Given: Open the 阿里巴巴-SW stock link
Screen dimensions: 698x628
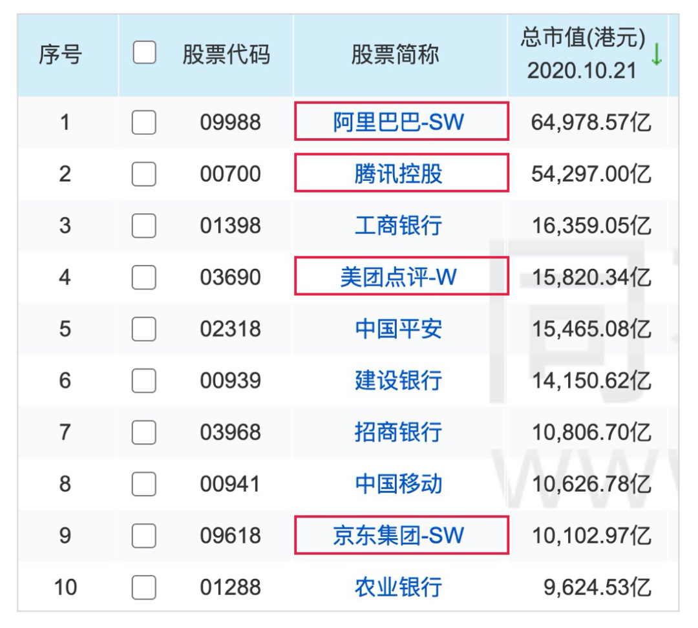Looking at the screenshot, I should point(398,122).
